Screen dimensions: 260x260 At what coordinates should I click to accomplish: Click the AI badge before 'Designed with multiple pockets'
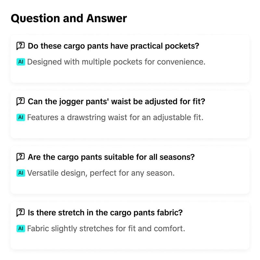21,62
